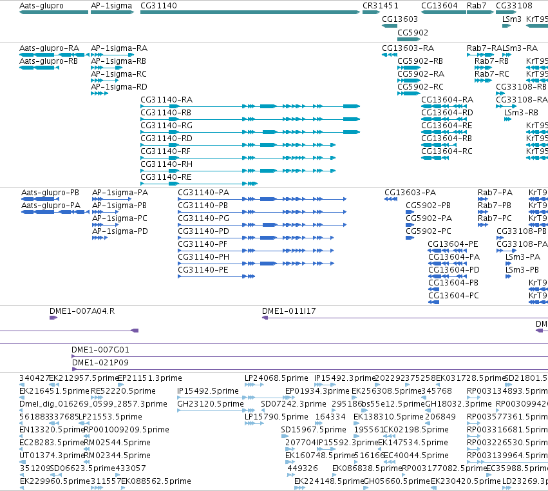Select the CG31140-PF protein label
This screenshot has height=491, width=548.
[203, 244]
